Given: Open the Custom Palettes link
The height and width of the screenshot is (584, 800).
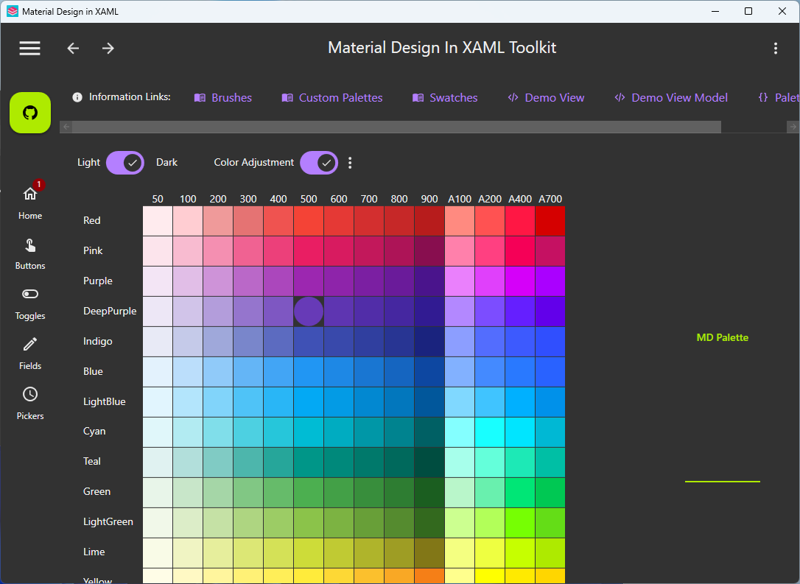Looking at the screenshot, I should pyautogui.click(x=331, y=96).
